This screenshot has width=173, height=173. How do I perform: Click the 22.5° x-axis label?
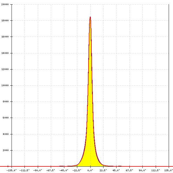click(x=103, y=170)
